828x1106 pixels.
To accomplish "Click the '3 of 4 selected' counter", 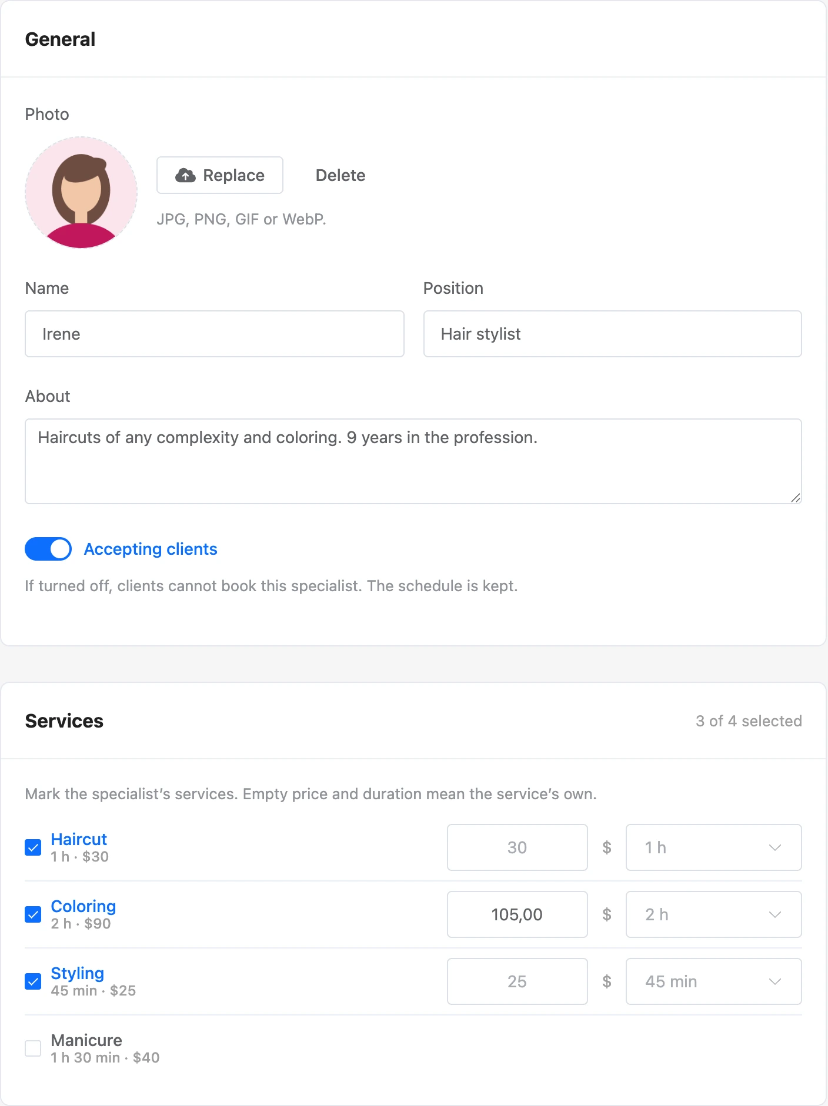I will point(749,721).
